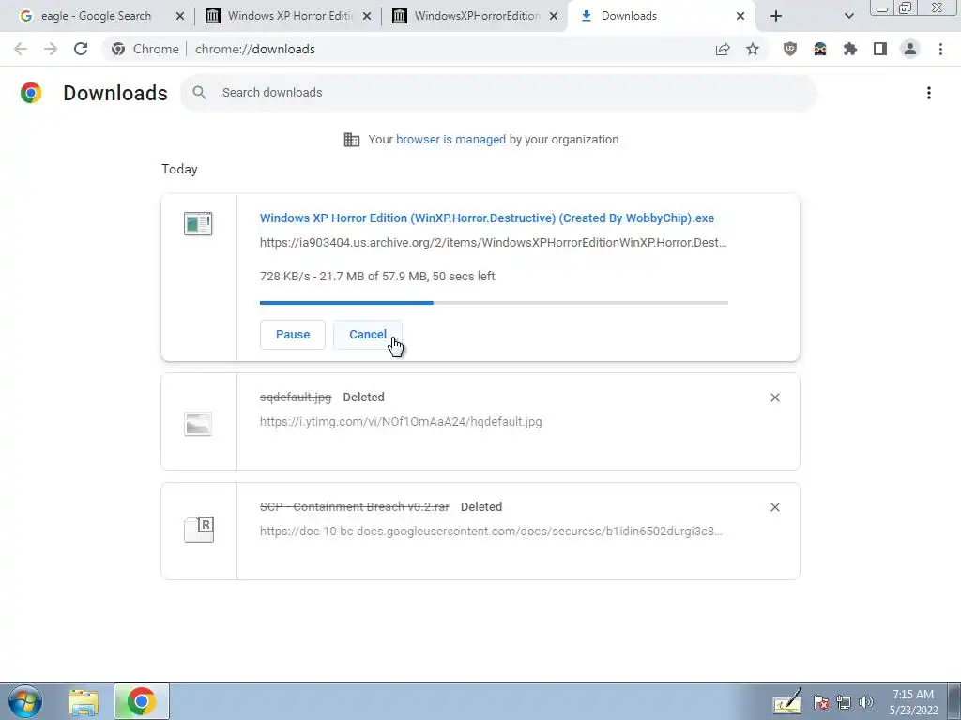Image resolution: width=961 pixels, height=720 pixels.
Task: Click the managed organization building icon
Action: tap(352, 140)
